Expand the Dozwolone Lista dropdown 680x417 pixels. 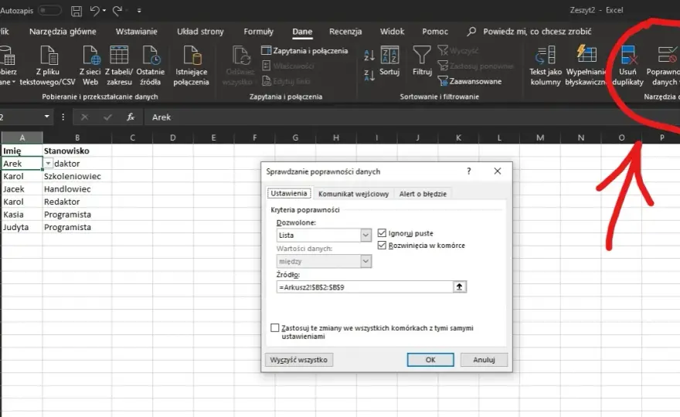click(x=365, y=235)
